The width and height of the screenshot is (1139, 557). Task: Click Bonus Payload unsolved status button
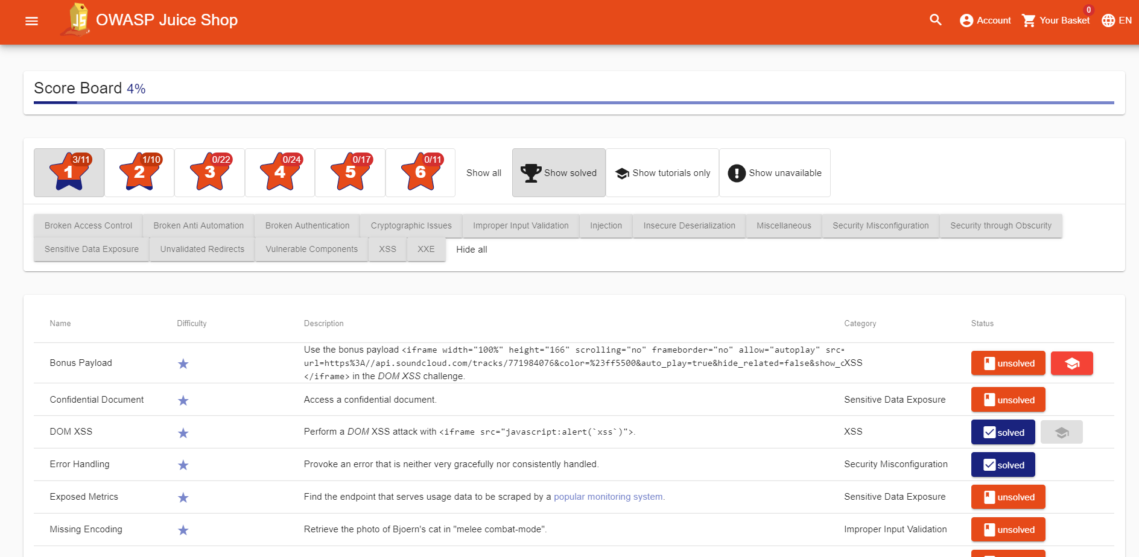click(1008, 363)
